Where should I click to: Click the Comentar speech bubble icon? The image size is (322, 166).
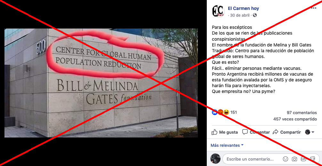(x=245, y=132)
